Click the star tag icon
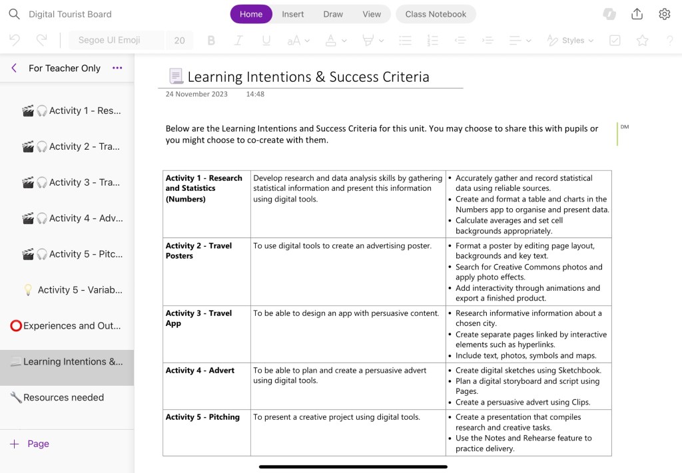 tap(642, 41)
